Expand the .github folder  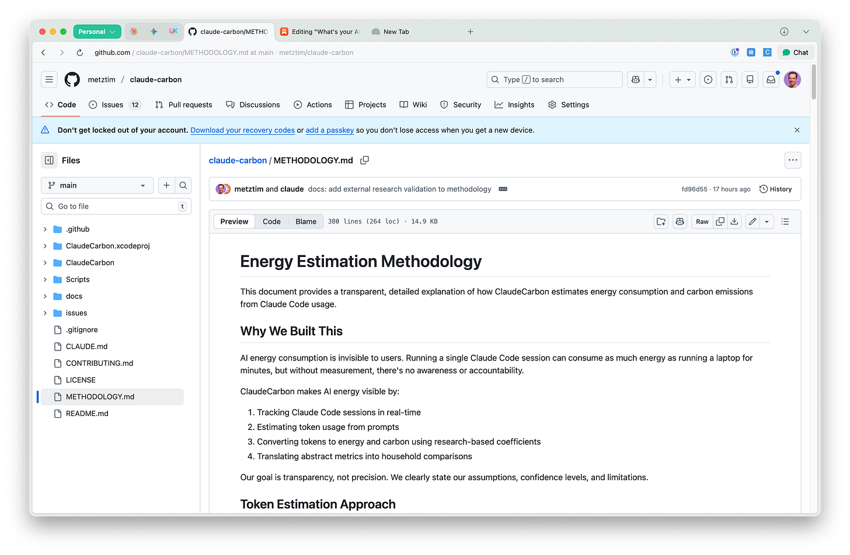[45, 229]
